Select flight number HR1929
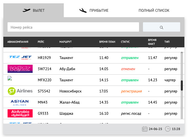The image size is (188, 137). tap(44, 58)
